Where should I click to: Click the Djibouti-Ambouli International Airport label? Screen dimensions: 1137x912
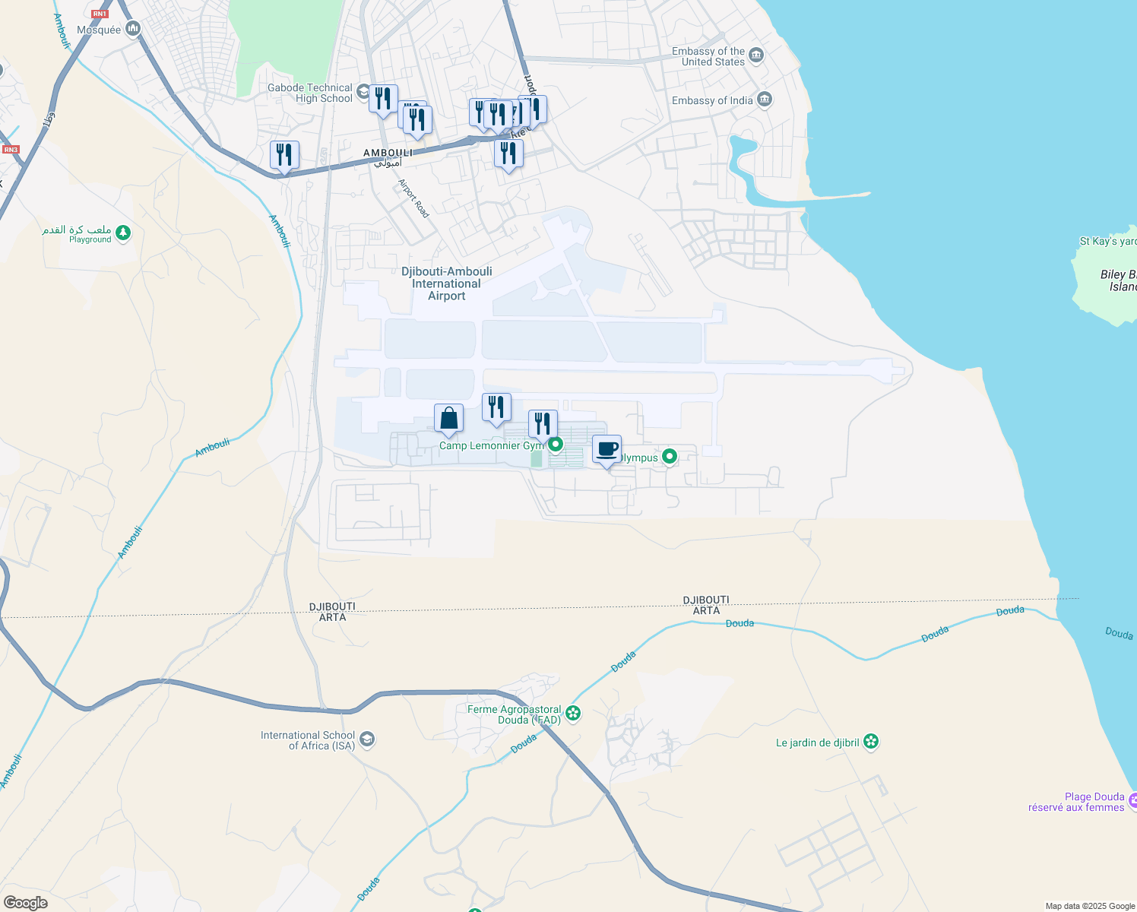click(x=447, y=283)
